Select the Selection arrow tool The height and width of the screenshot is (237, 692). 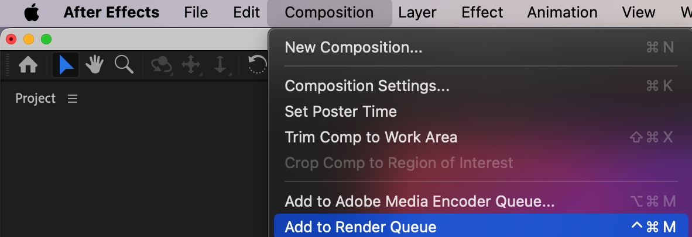click(x=66, y=65)
